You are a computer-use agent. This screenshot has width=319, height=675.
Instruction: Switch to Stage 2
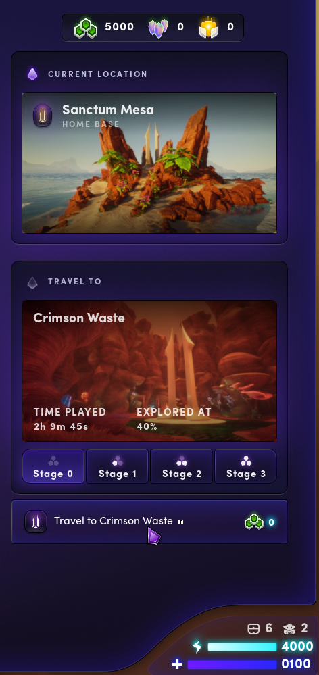(181, 466)
